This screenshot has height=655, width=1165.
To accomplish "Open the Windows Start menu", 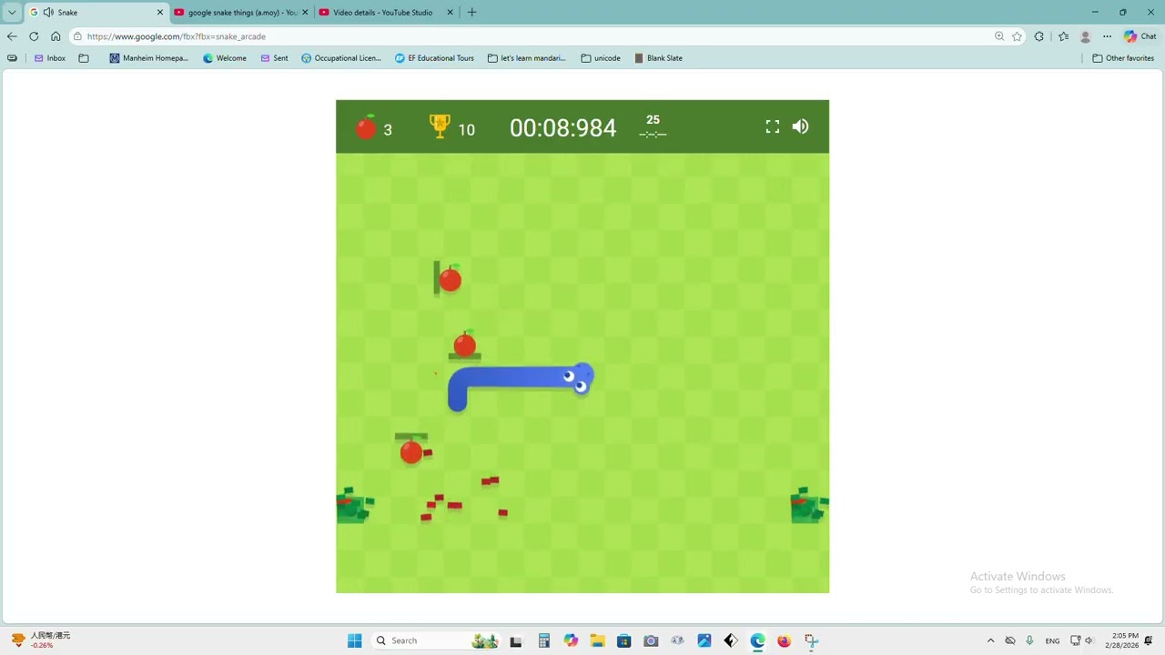I will [354, 640].
